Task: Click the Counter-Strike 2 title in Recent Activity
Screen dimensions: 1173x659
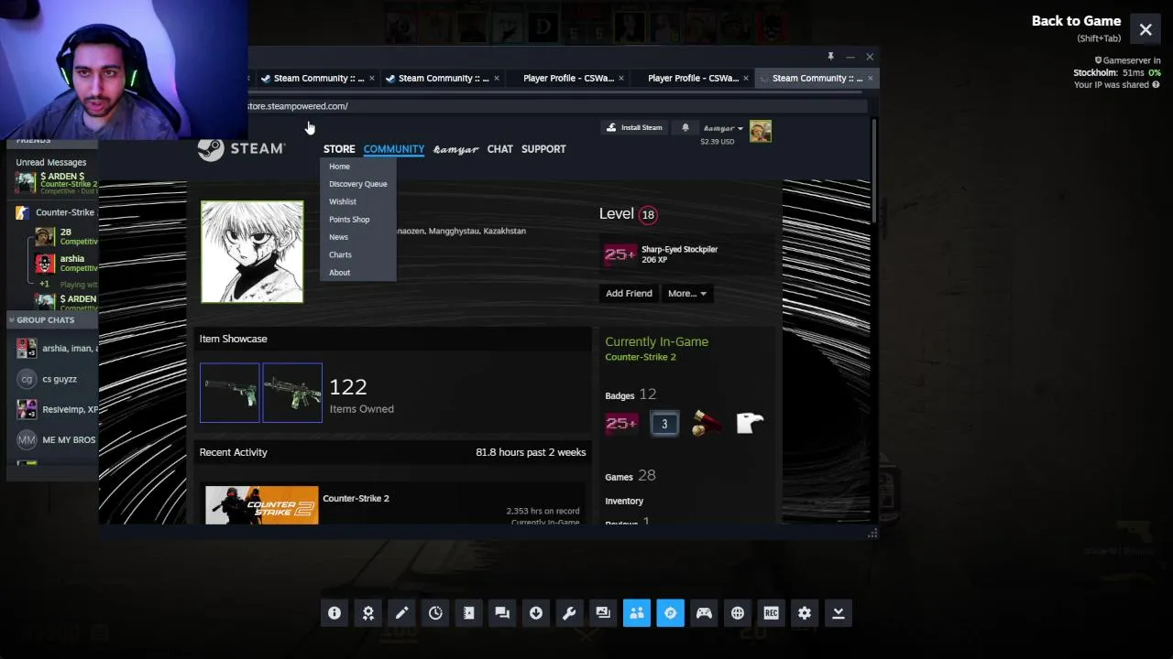Action: point(356,498)
